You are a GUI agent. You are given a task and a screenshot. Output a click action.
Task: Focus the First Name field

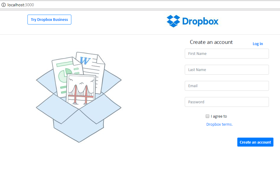point(227,53)
